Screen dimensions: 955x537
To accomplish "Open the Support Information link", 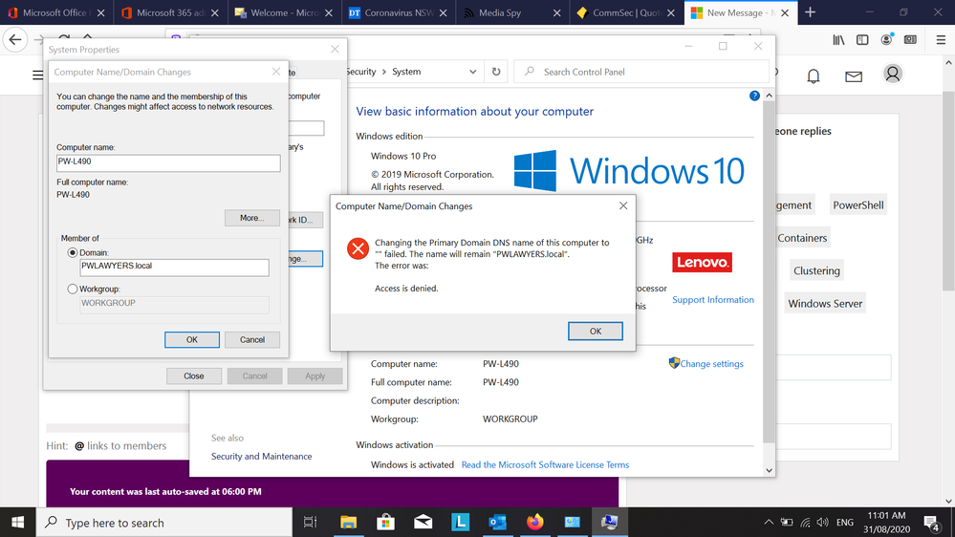I will pyautogui.click(x=712, y=299).
